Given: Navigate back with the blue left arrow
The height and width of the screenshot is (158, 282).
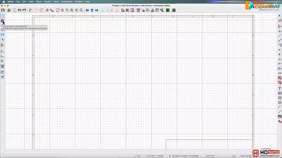Looking at the screenshot, I should click(87, 10).
